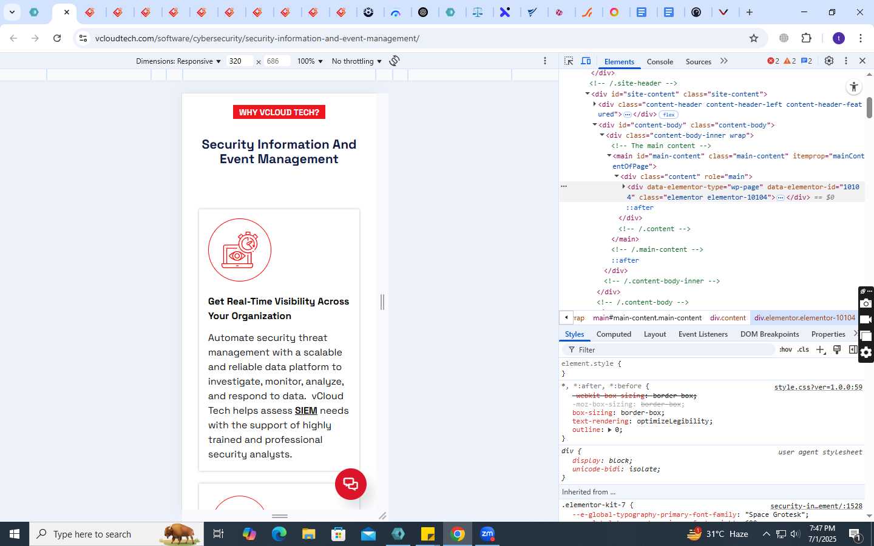The image size is (874, 546).
Task: Switch to the Sources tab
Action: pos(698,61)
